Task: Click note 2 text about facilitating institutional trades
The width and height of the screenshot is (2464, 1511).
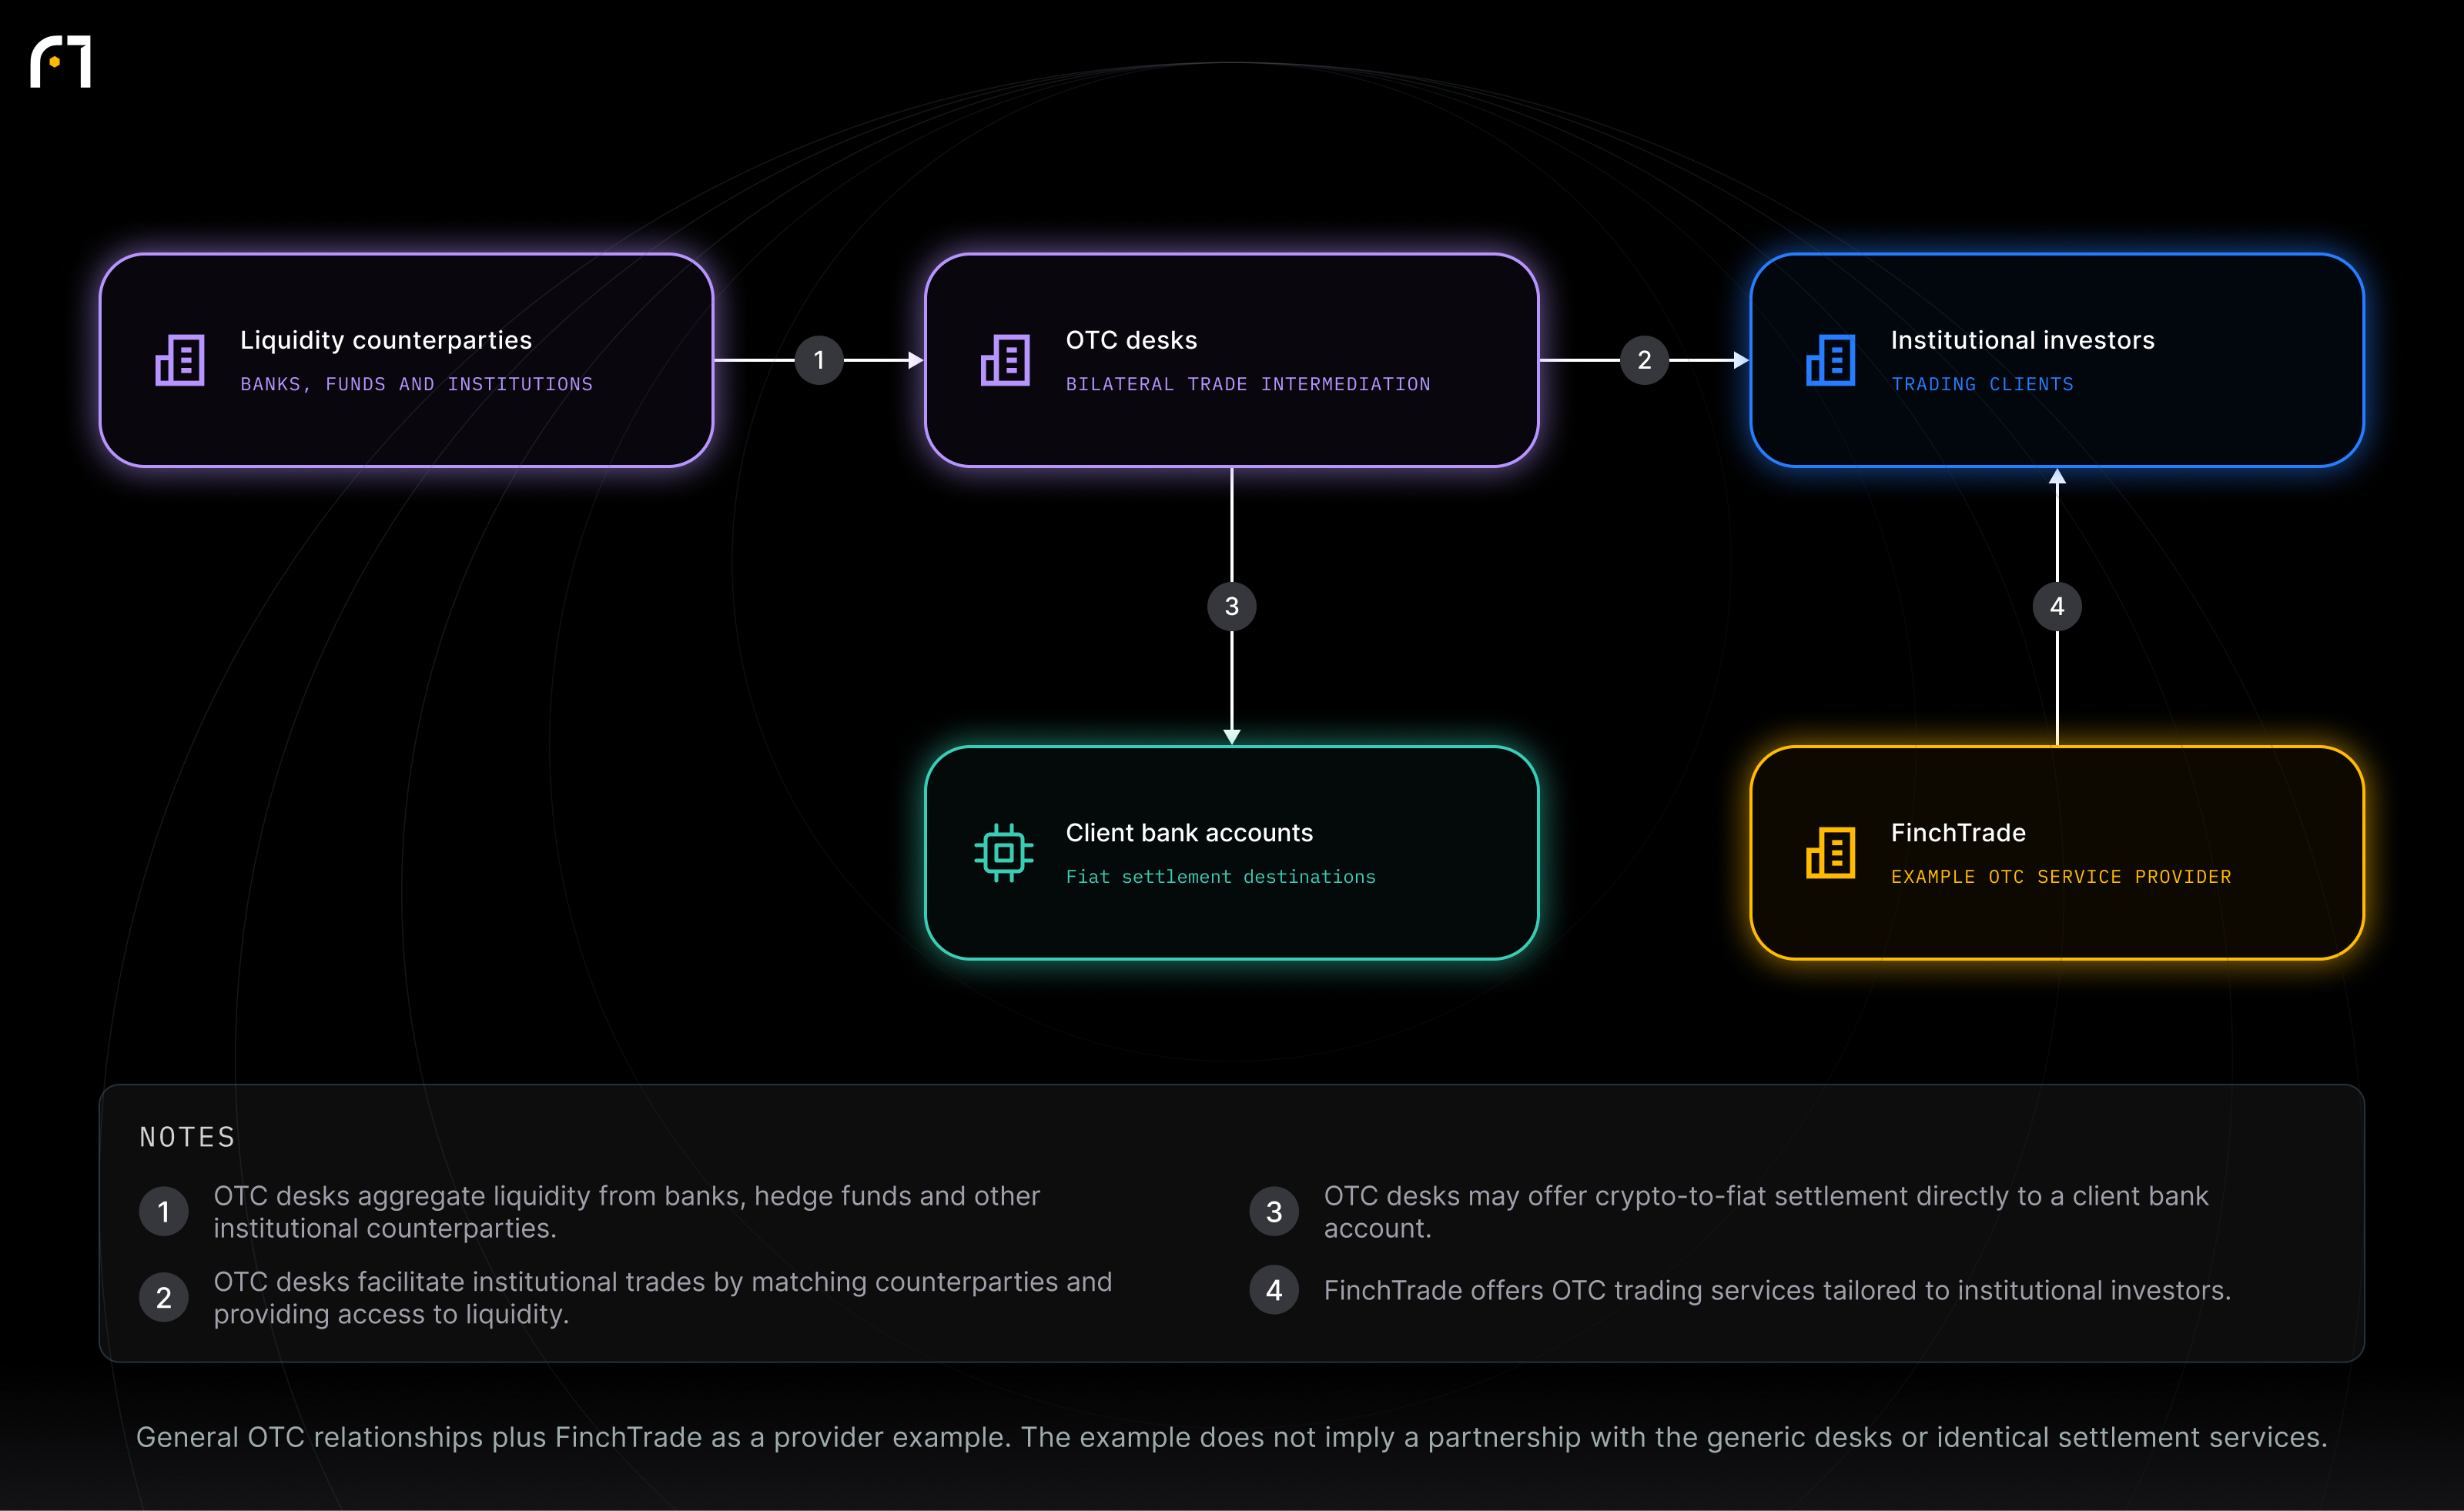Action: click(x=662, y=1298)
